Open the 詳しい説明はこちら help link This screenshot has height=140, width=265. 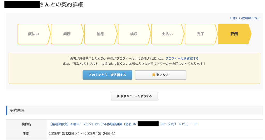click(246, 18)
